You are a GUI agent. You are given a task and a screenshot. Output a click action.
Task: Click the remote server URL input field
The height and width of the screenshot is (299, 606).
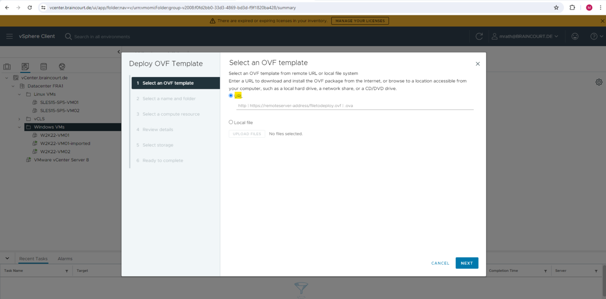click(x=354, y=105)
